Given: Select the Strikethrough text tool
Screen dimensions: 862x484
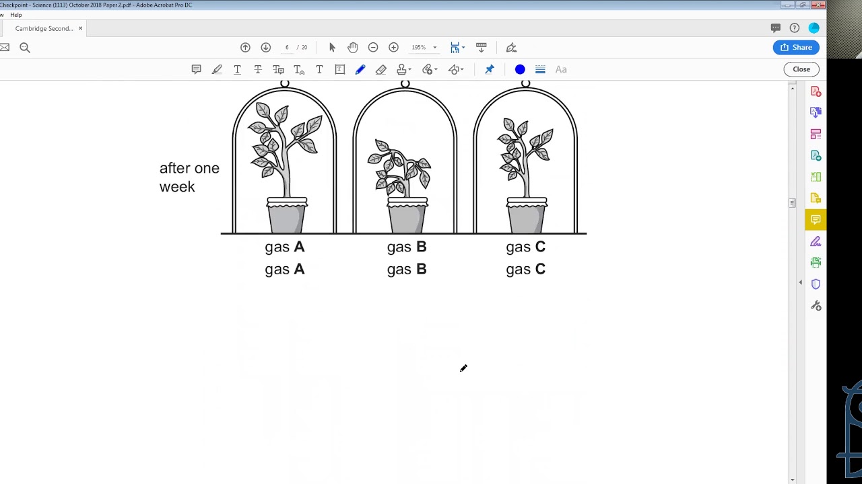Looking at the screenshot, I should (258, 69).
